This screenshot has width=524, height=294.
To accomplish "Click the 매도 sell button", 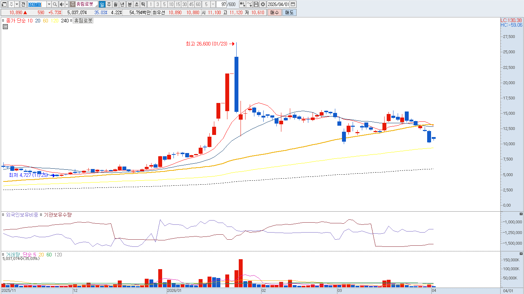I will (289, 12).
